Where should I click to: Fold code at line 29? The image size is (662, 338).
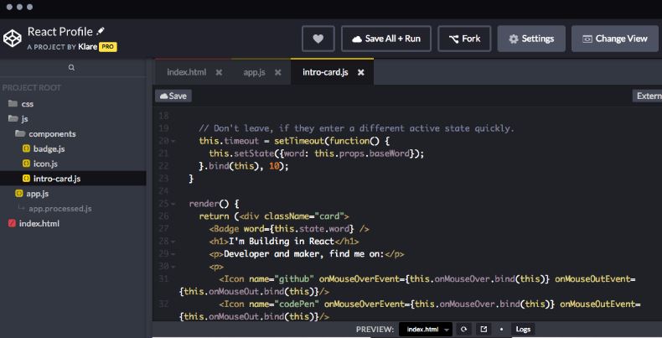pyautogui.click(x=173, y=254)
